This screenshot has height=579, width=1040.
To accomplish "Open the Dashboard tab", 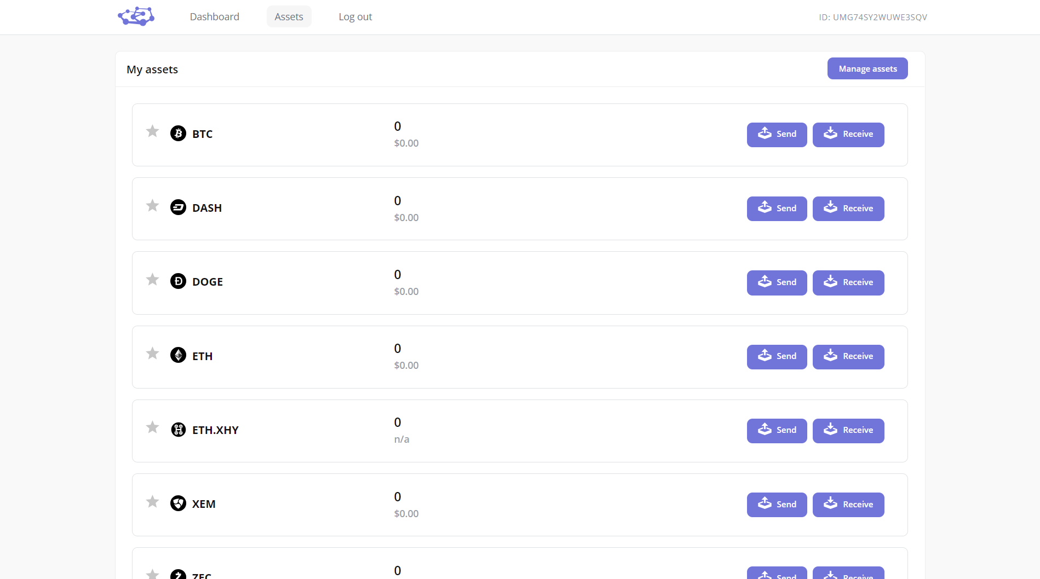I will tap(214, 17).
